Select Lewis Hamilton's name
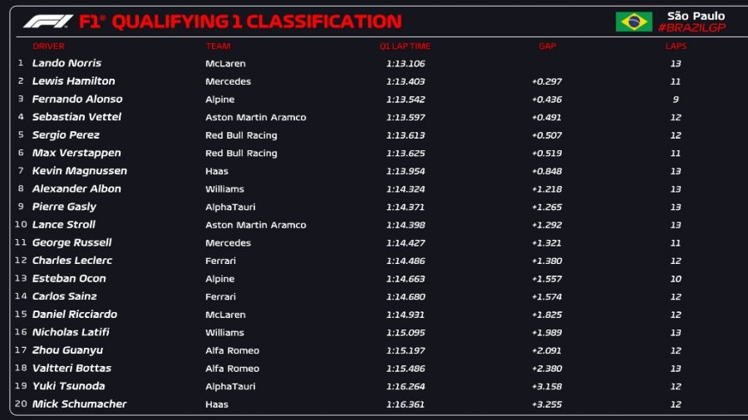This screenshot has width=748, height=420. pos(73,81)
